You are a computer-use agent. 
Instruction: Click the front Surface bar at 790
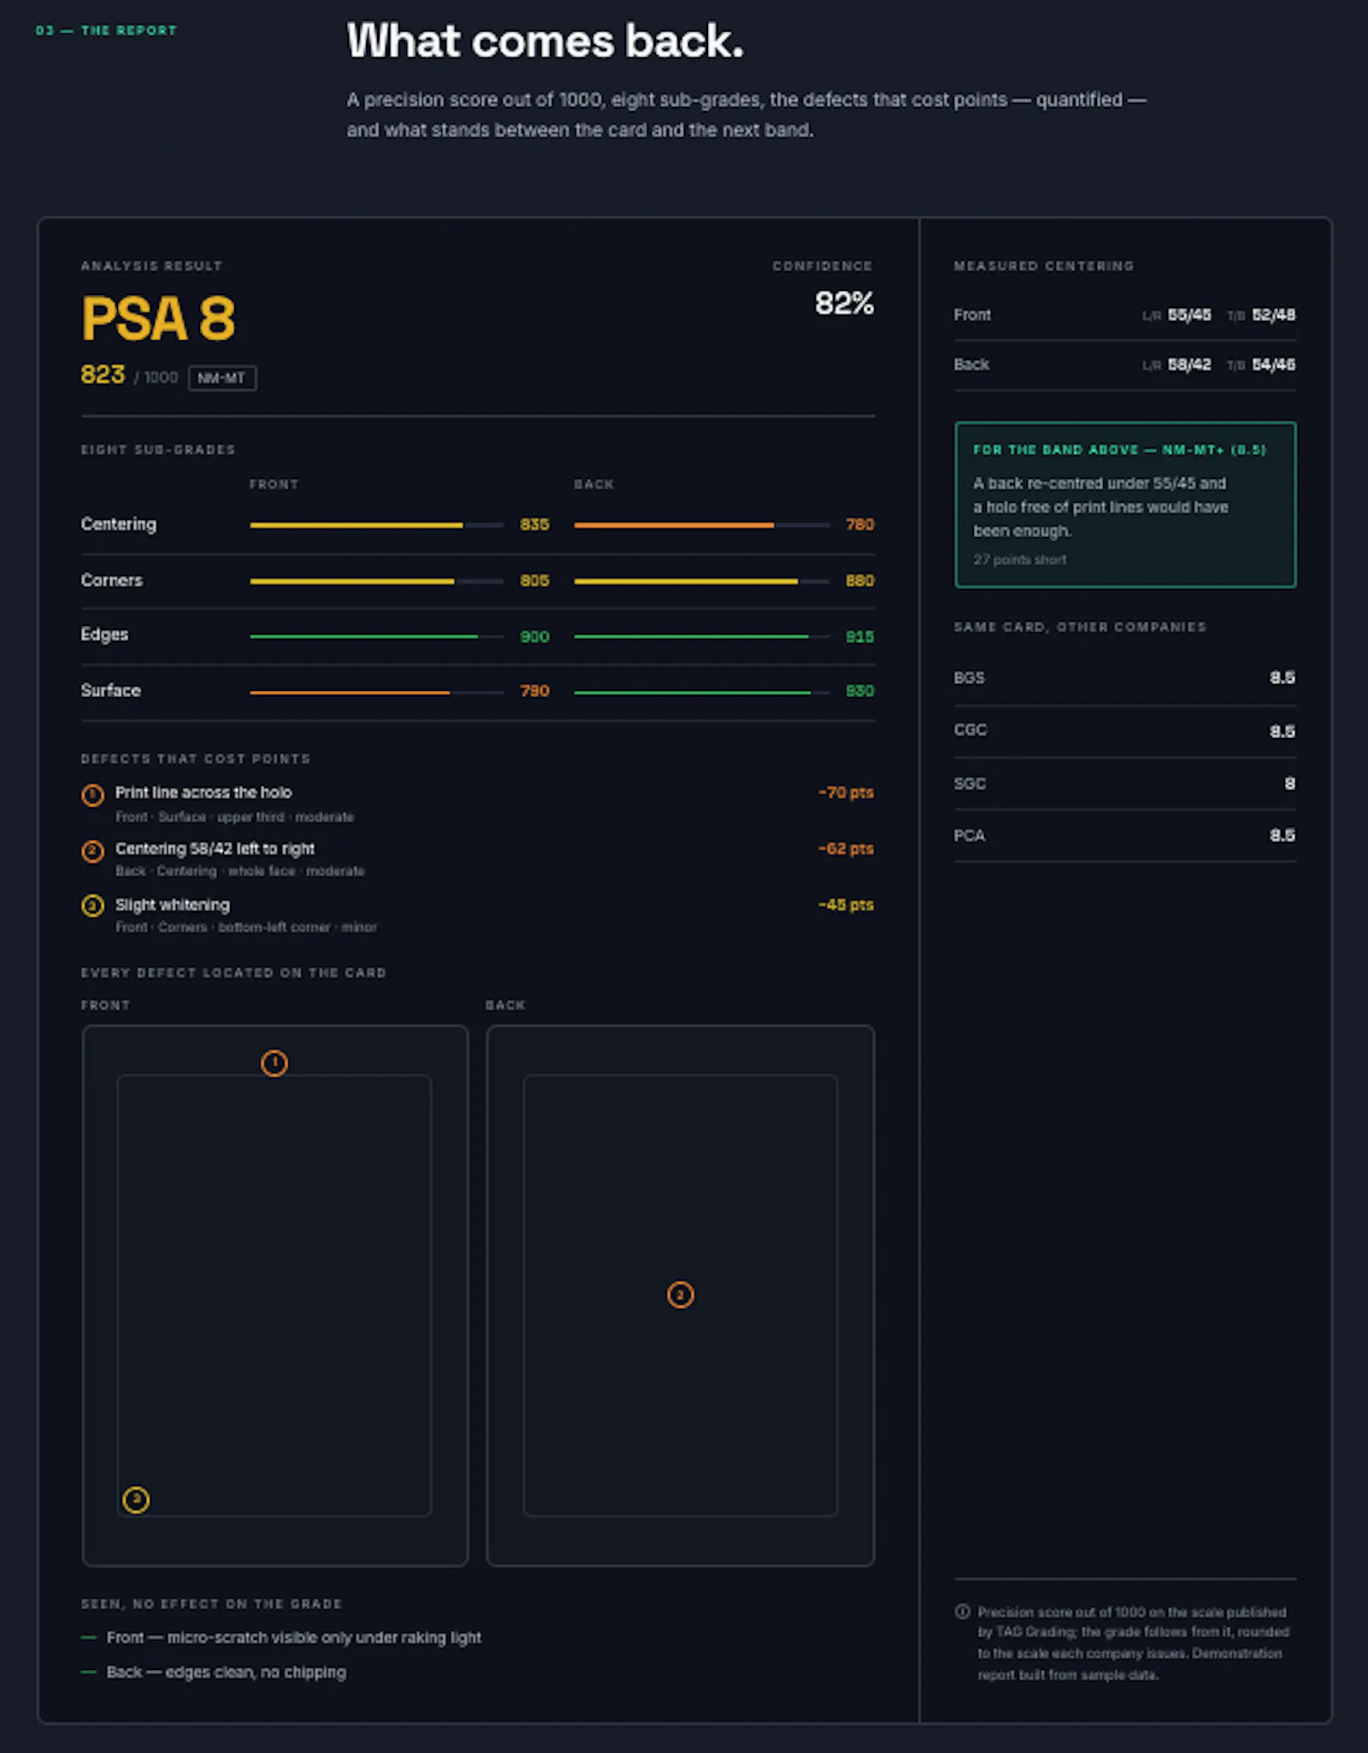pyautogui.click(x=376, y=692)
